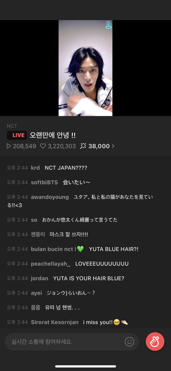The image size is (171, 371).
Task: Tap the home indicator bar
Action: [x=85, y=366]
